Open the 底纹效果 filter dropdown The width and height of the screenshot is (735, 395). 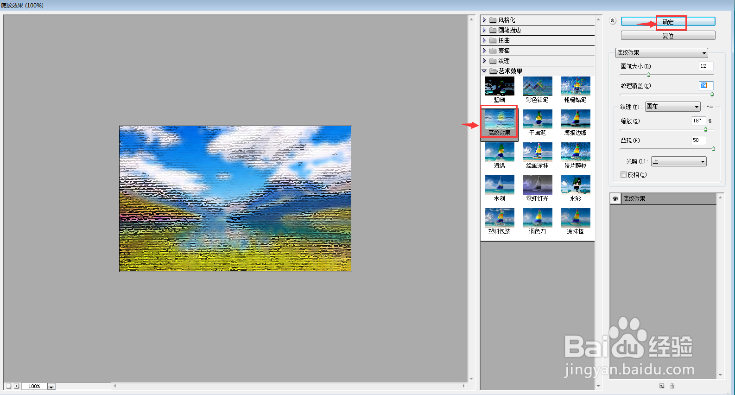661,53
